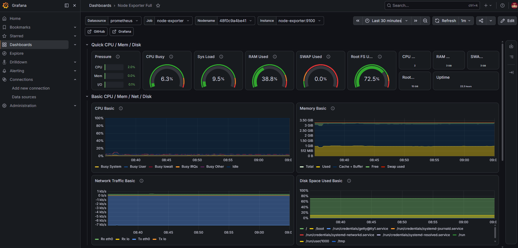Open the Help question mark icon
The image size is (518, 248).
502,5
